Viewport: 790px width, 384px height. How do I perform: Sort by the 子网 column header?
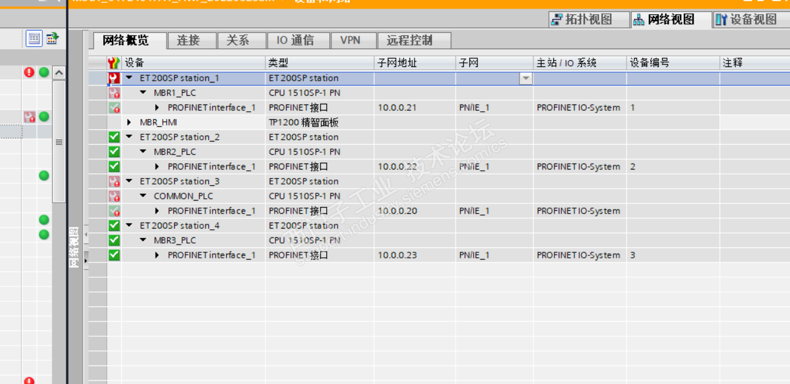click(494, 63)
